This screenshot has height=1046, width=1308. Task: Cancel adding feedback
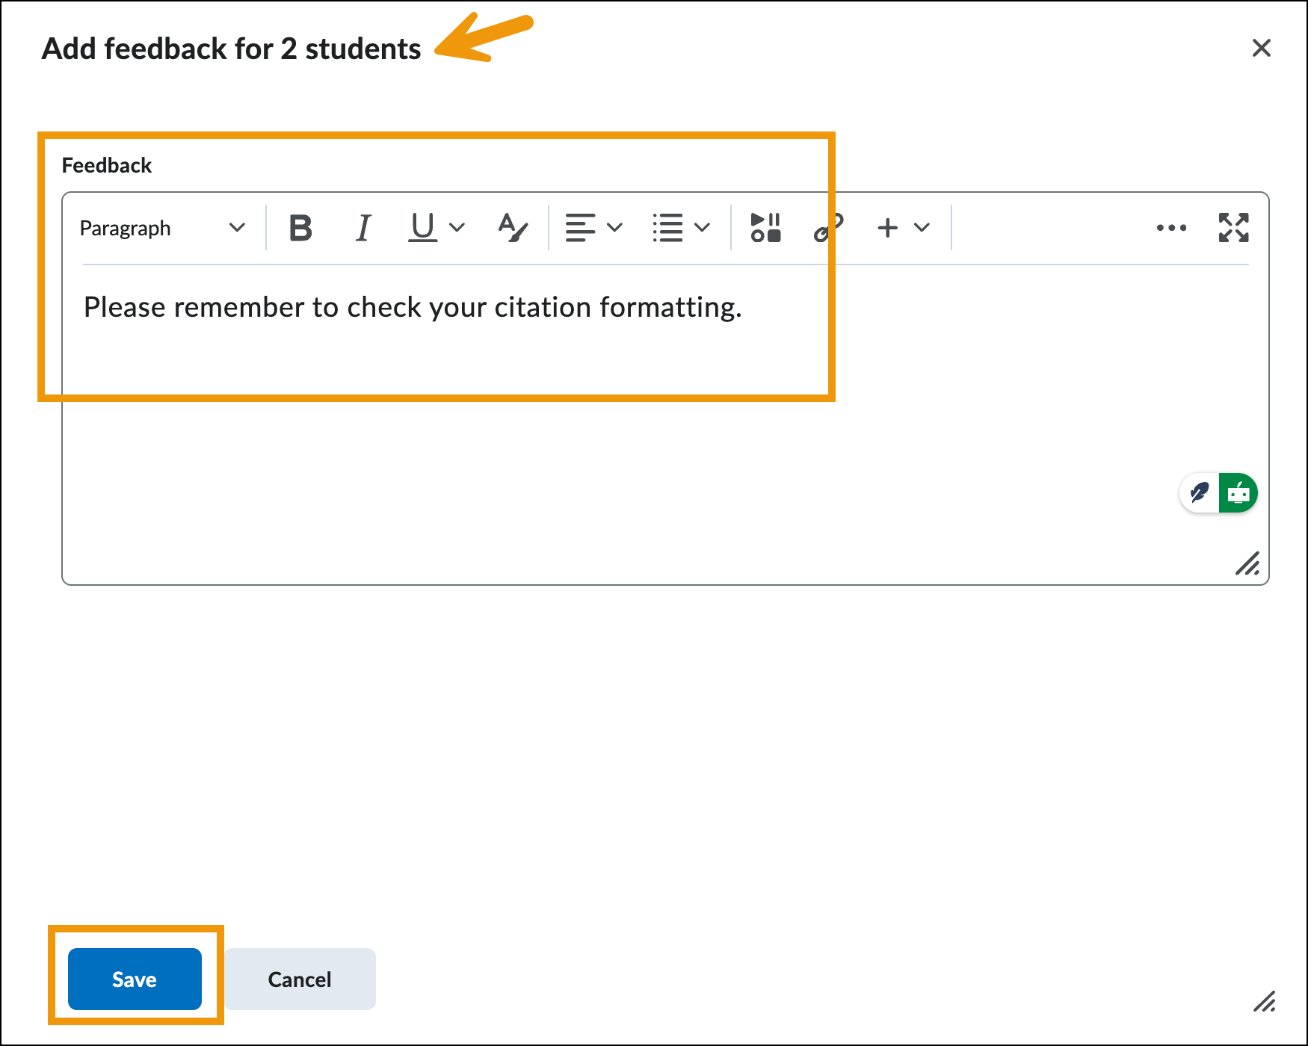[x=300, y=979]
